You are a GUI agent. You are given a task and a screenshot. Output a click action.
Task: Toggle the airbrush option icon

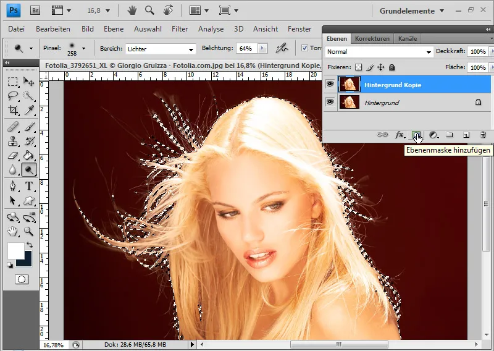click(x=282, y=48)
